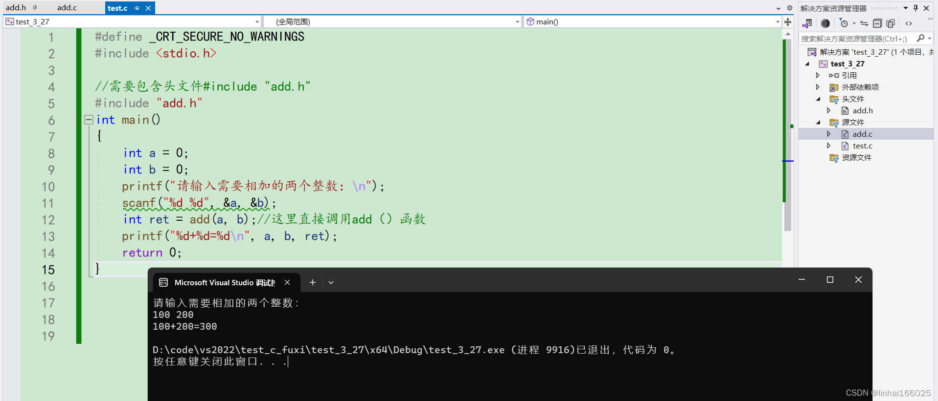
Task: Select 外部依赖项 folder
Action: tap(860, 87)
